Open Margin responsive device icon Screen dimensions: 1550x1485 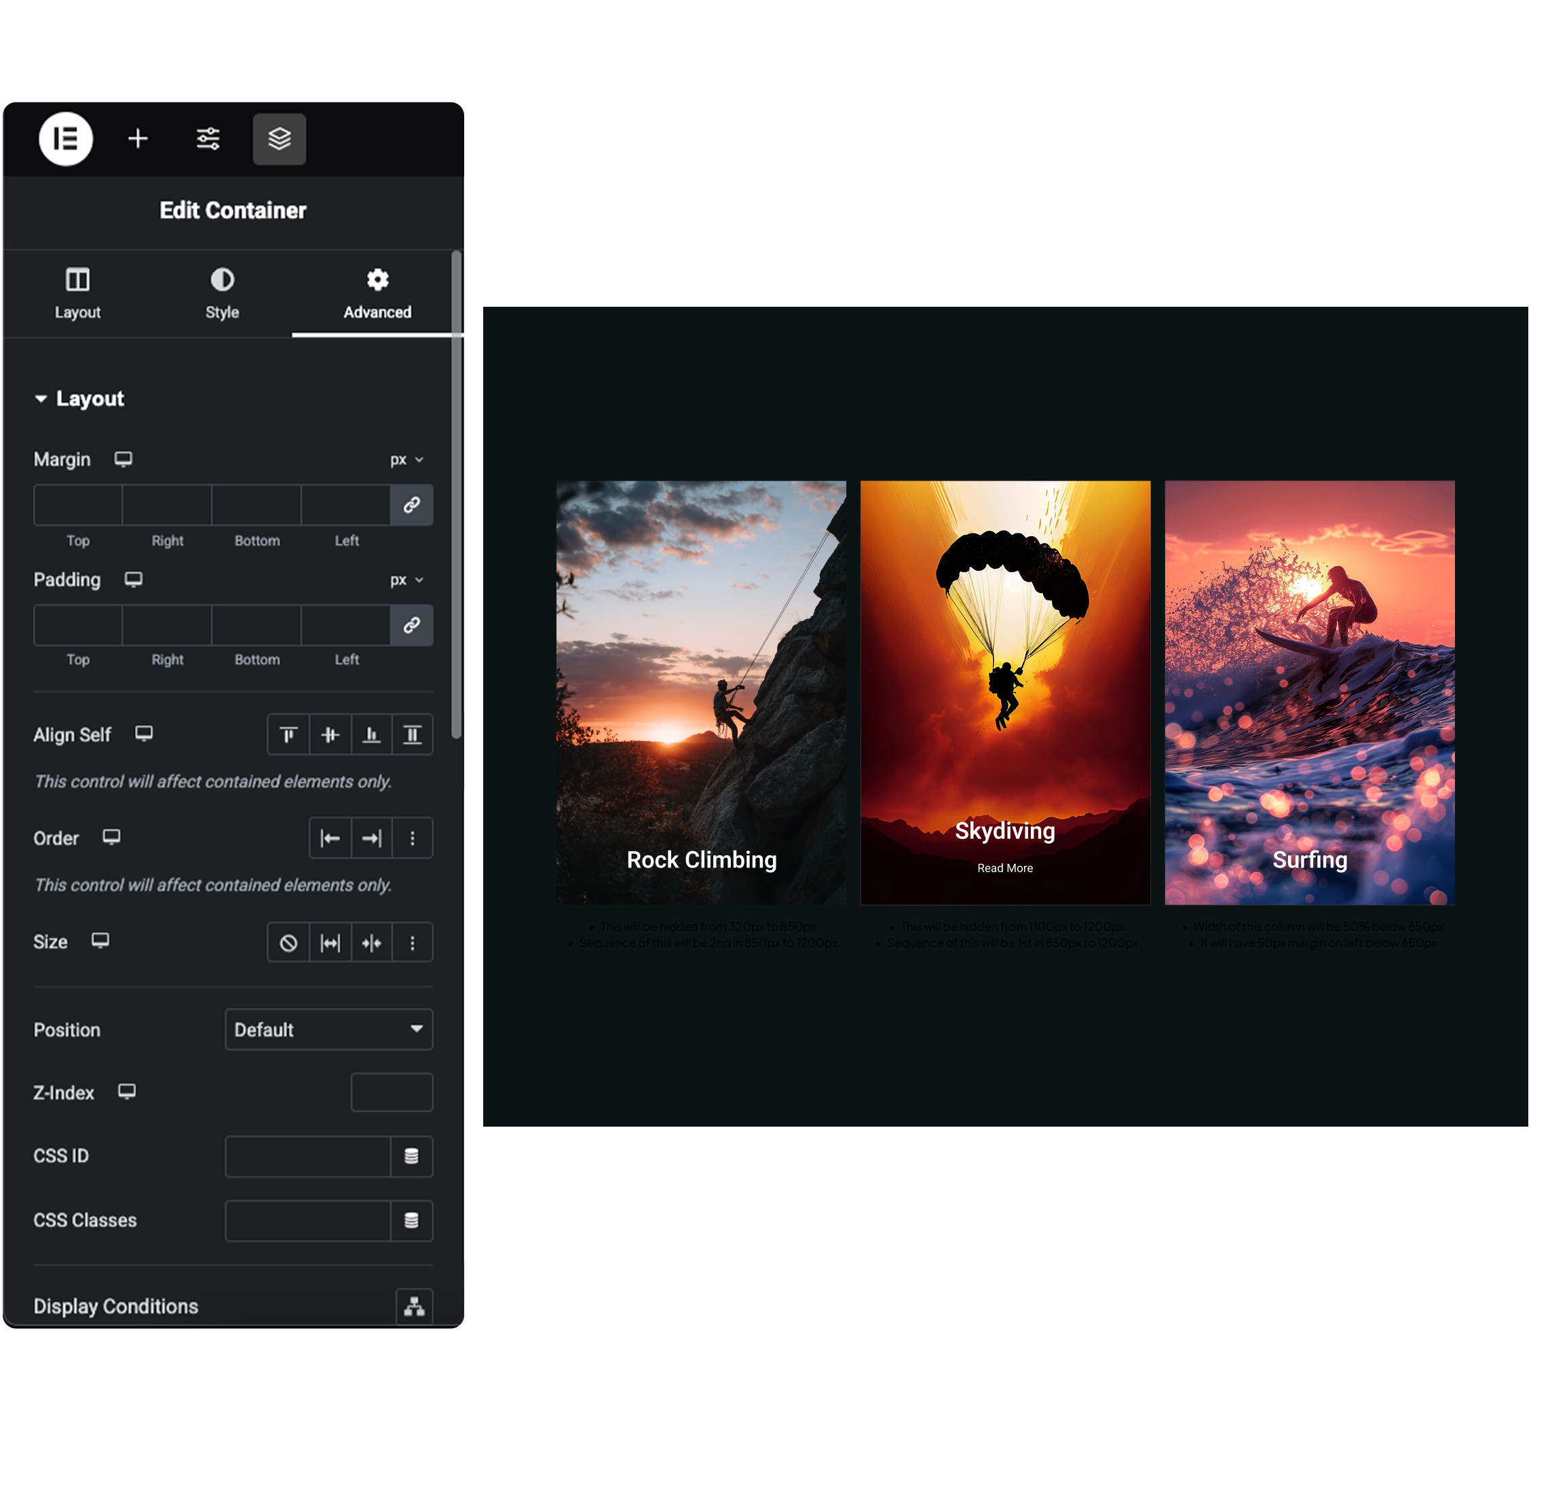pos(124,459)
